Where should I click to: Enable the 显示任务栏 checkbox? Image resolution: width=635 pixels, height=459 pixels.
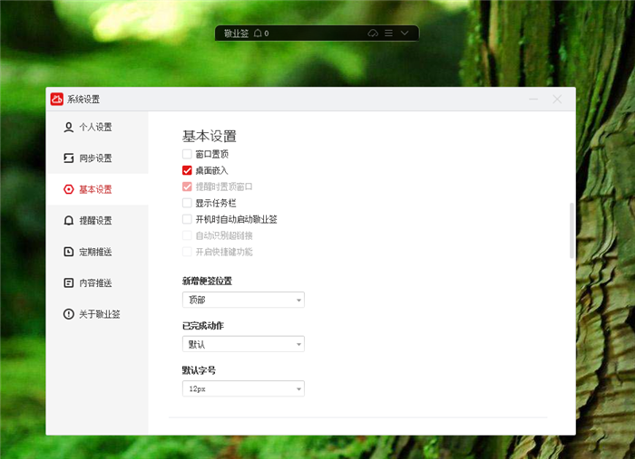coord(187,203)
